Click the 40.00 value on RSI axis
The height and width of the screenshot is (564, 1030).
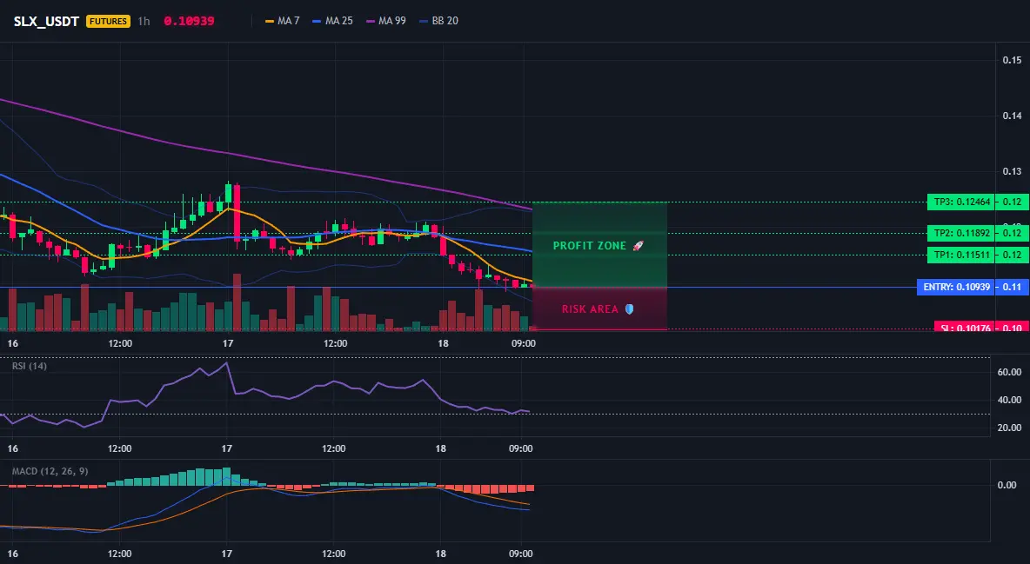coord(1009,399)
